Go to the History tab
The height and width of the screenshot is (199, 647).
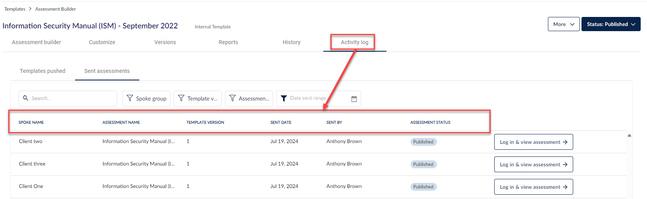coord(291,42)
